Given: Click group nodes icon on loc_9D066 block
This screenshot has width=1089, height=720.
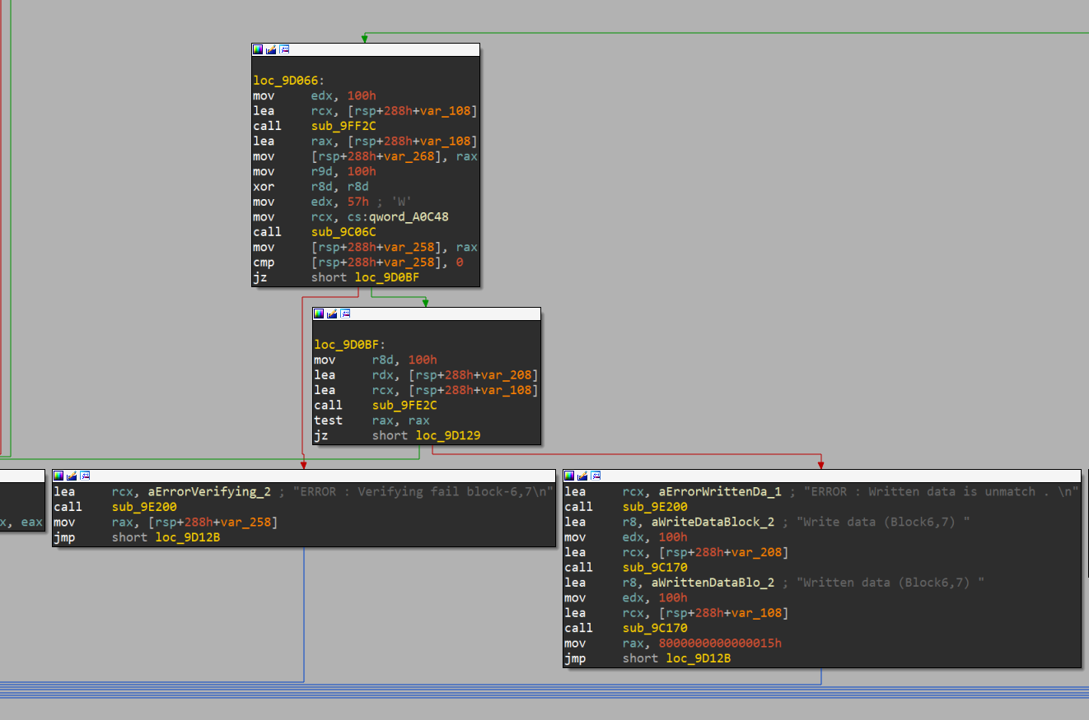Looking at the screenshot, I should 284,49.
